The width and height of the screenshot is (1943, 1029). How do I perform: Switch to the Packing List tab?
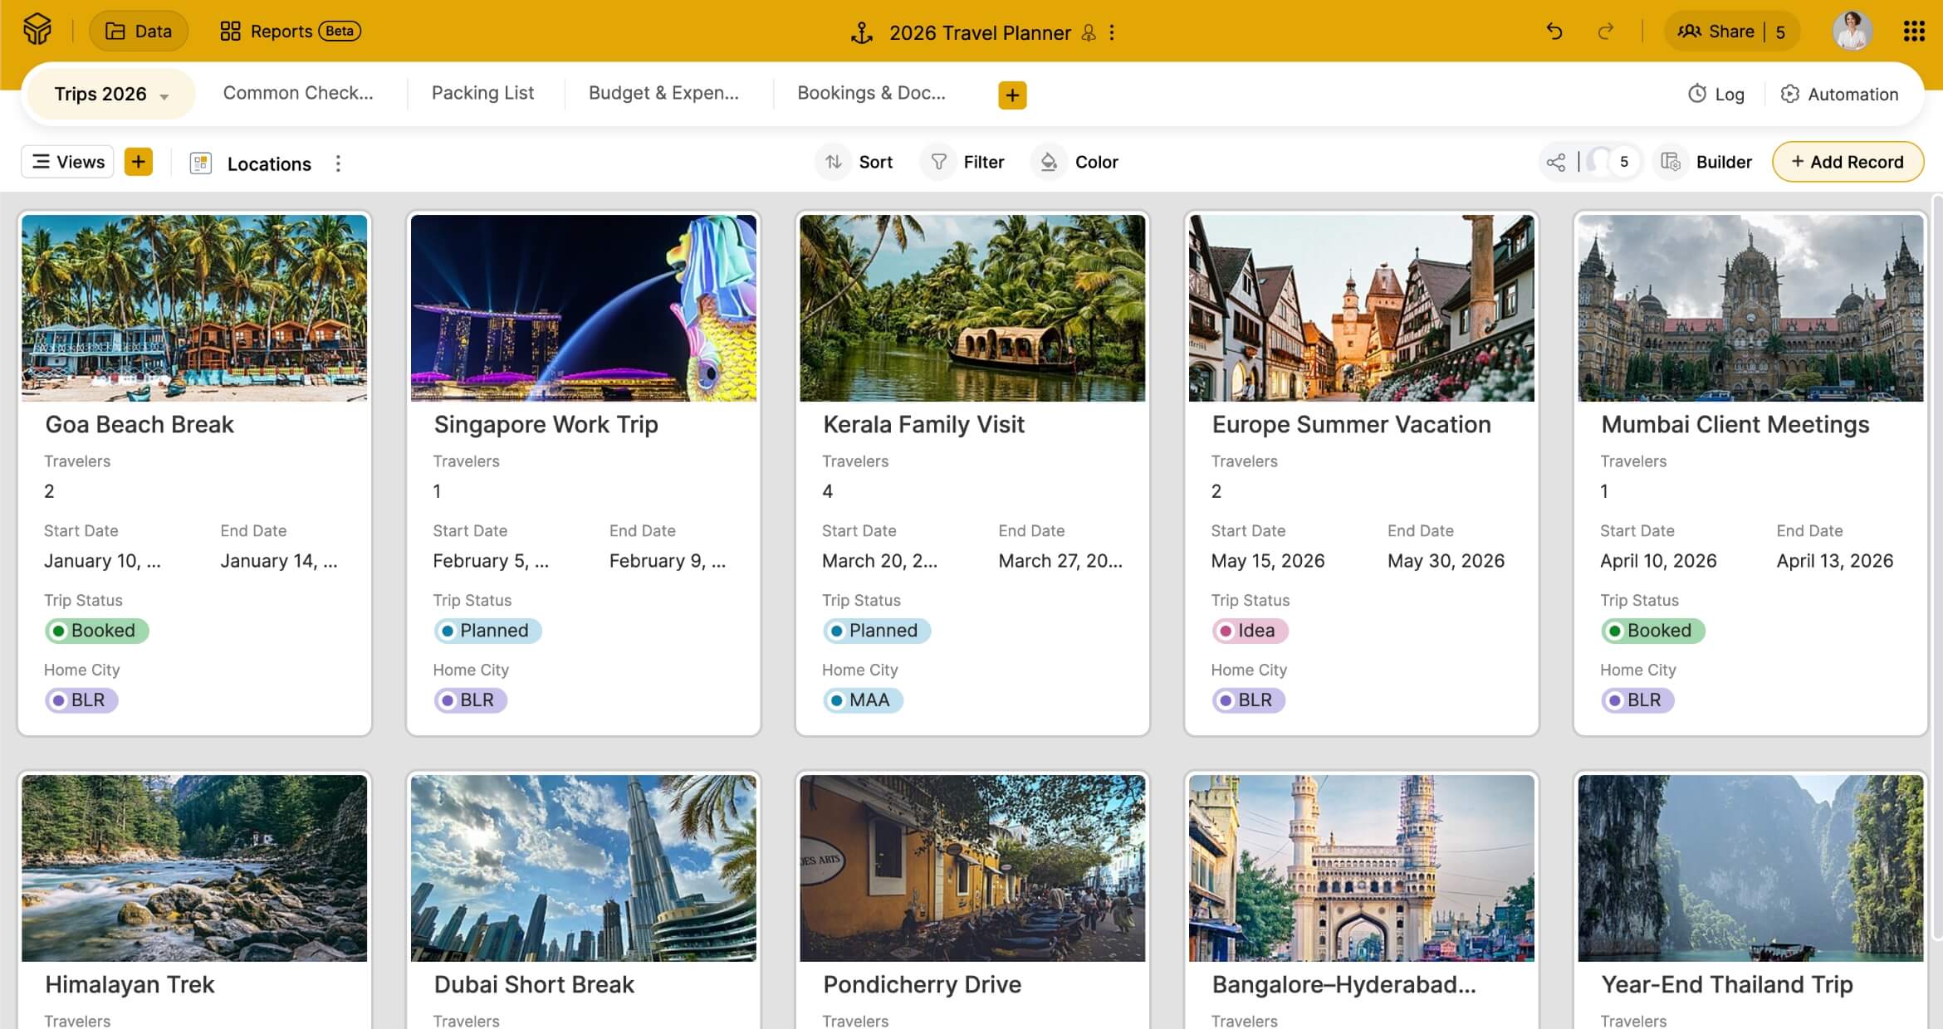[x=482, y=93]
